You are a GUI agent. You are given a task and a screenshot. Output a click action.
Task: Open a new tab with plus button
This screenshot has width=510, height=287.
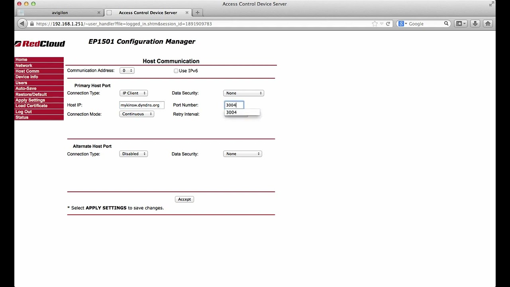[197, 13]
